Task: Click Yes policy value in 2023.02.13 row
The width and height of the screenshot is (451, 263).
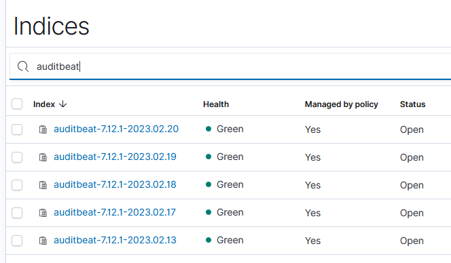Action: pos(313,241)
